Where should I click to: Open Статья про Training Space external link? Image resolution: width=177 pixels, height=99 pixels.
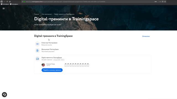(x=49, y=43)
